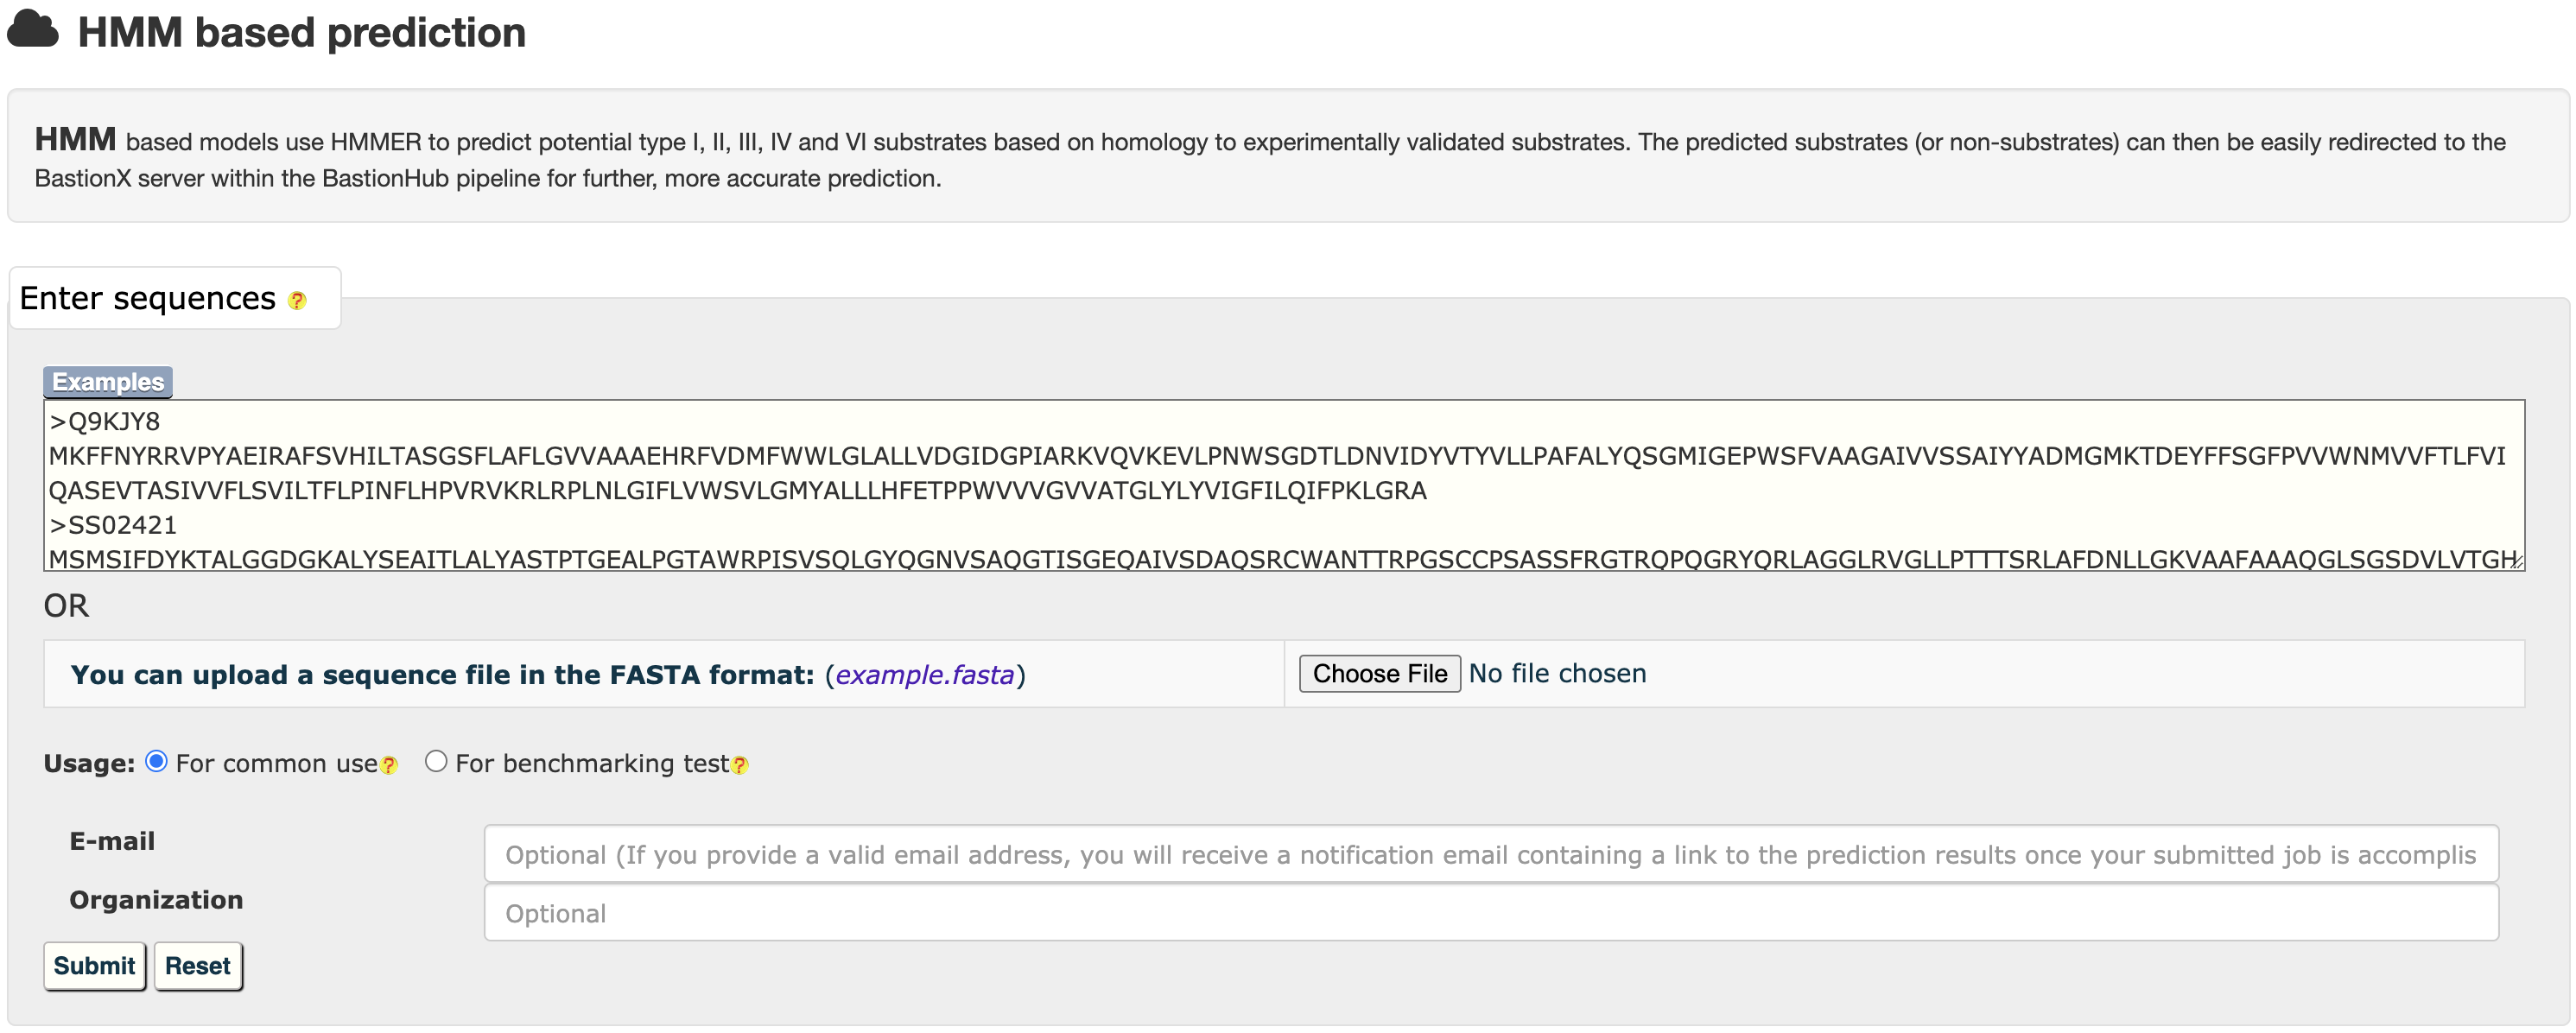Submit the prediction form
Viewport: 2576px width, 1033px height.
tap(94, 966)
